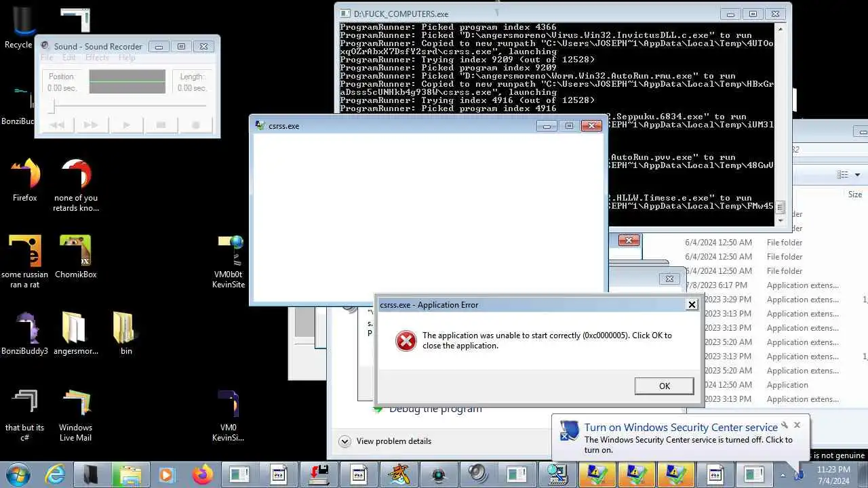Click Sound Recorder stop button
The width and height of the screenshot is (868, 488).
pyautogui.click(x=161, y=125)
